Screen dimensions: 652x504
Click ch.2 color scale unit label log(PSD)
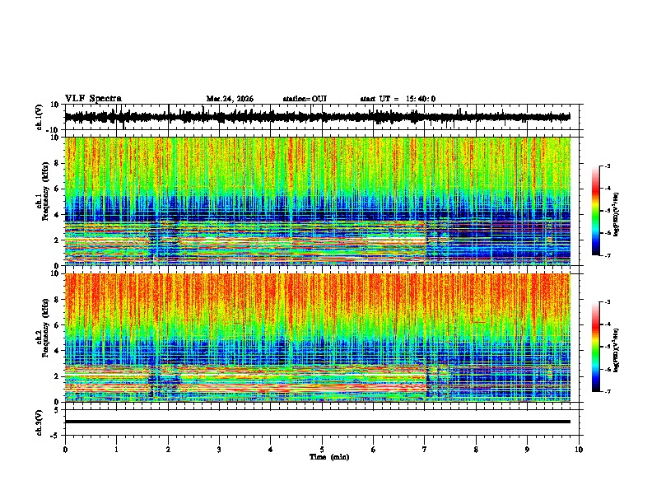pos(617,350)
